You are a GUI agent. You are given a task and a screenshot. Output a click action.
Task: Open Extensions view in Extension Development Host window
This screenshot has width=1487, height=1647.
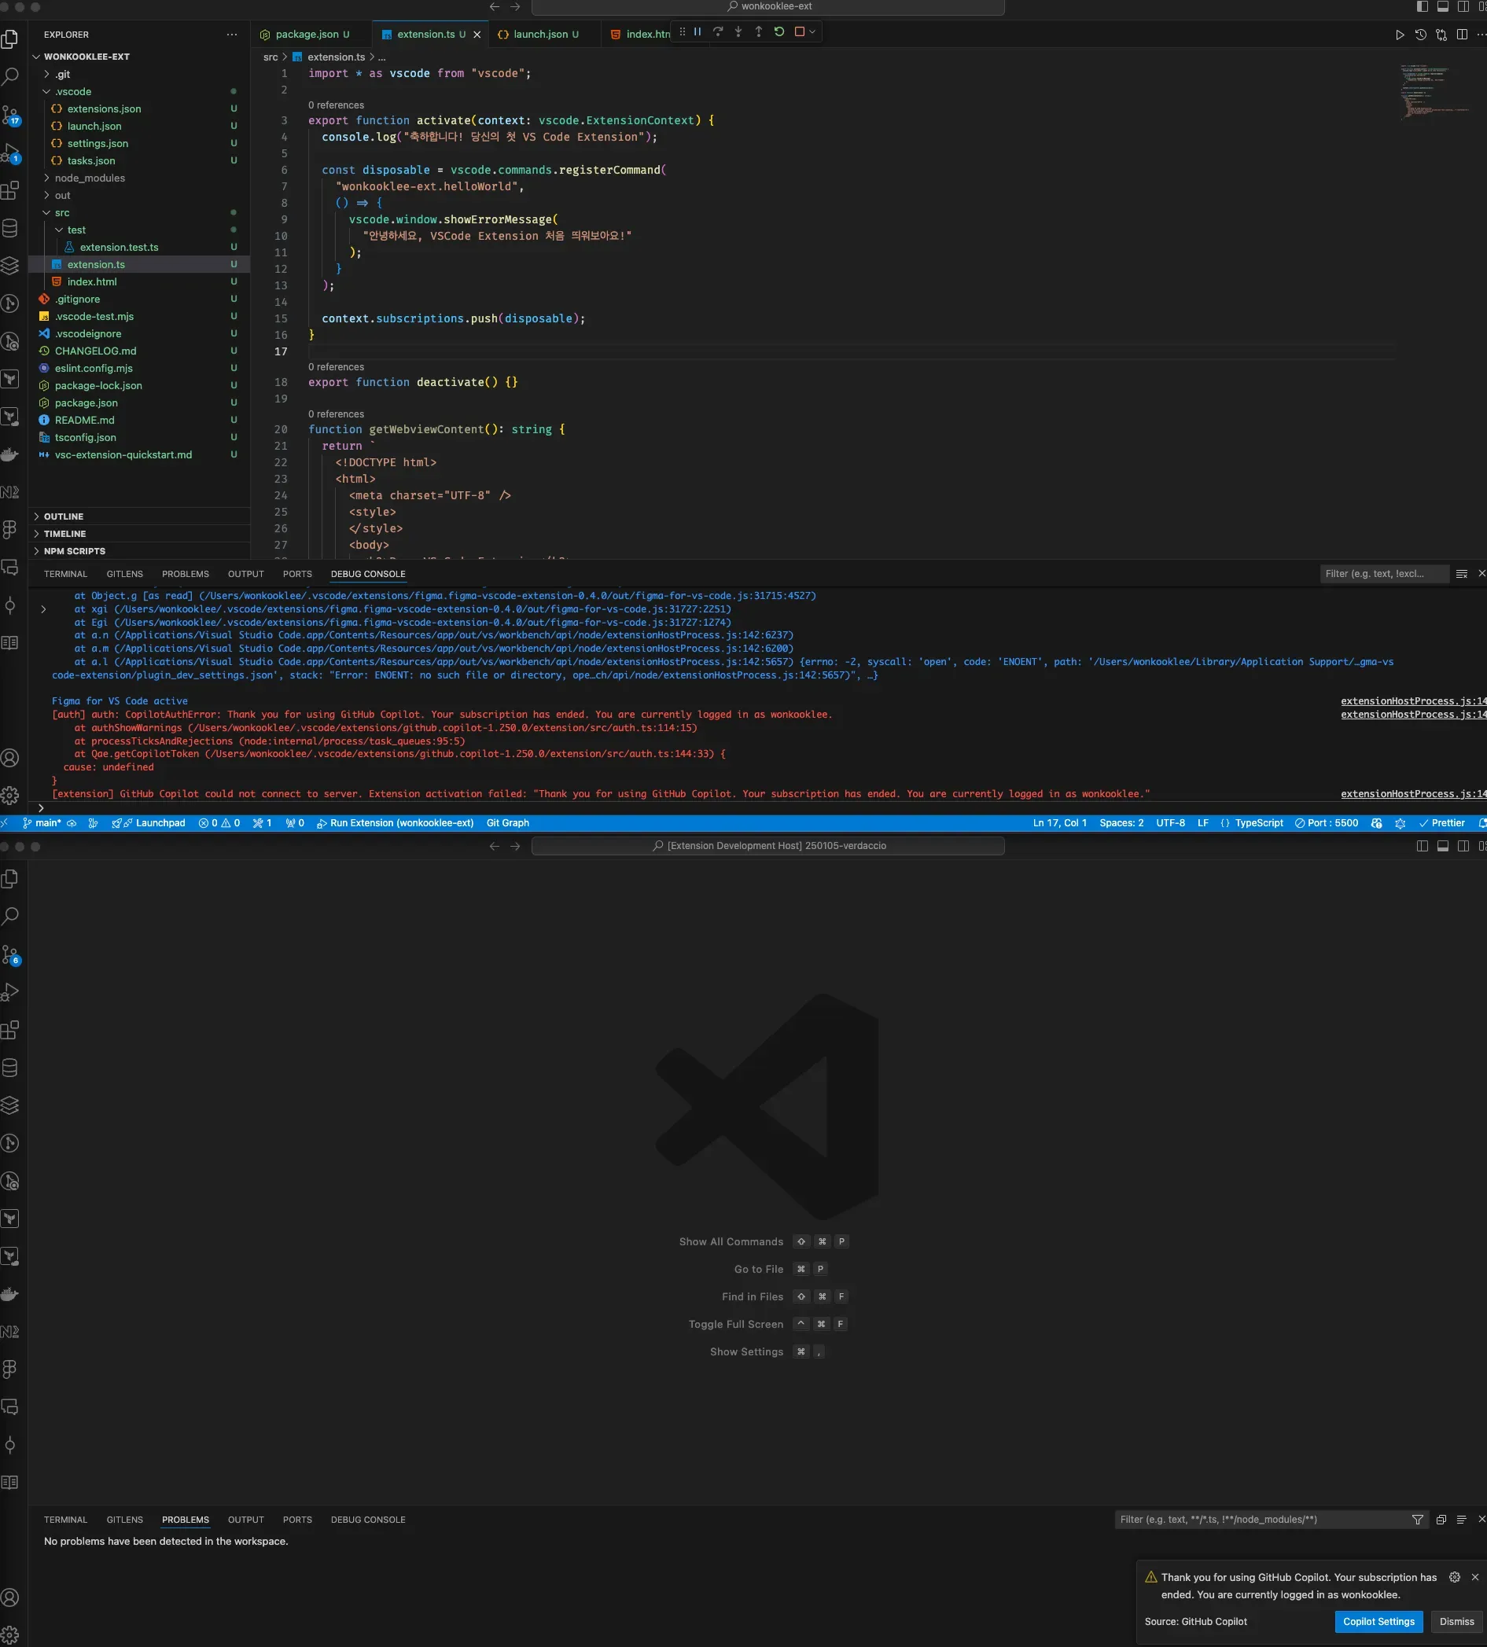11,1029
